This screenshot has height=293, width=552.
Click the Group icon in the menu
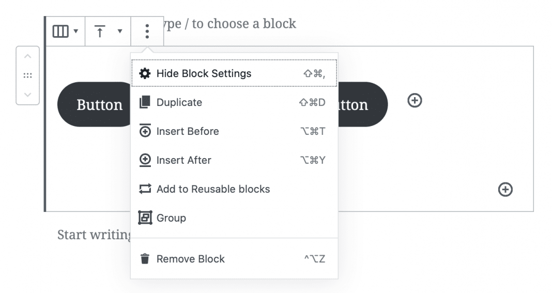click(x=145, y=218)
